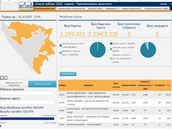Image resolution: width=172 pixels, height=129 pixels.
Task: Click the 2022 elections logo
Action: tap(26, 6)
